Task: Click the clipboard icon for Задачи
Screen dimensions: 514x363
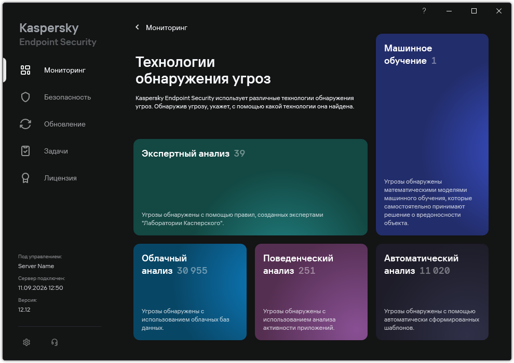Action: click(x=25, y=151)
